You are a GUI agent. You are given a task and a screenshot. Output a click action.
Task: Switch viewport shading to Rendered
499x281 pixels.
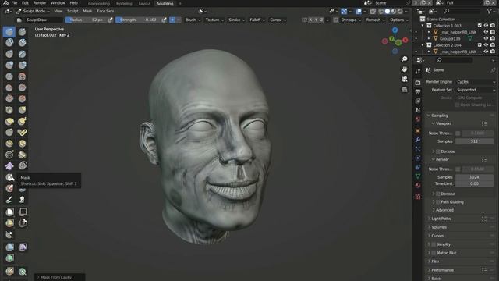tap(400, 11)
